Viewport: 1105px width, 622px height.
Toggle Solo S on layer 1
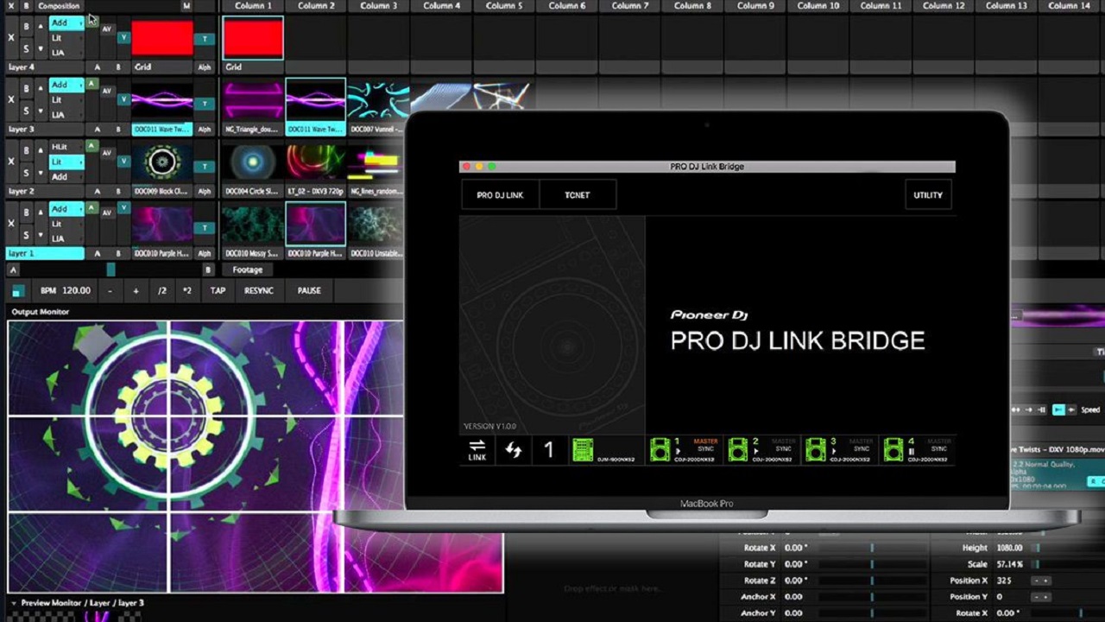click(27, 235)
